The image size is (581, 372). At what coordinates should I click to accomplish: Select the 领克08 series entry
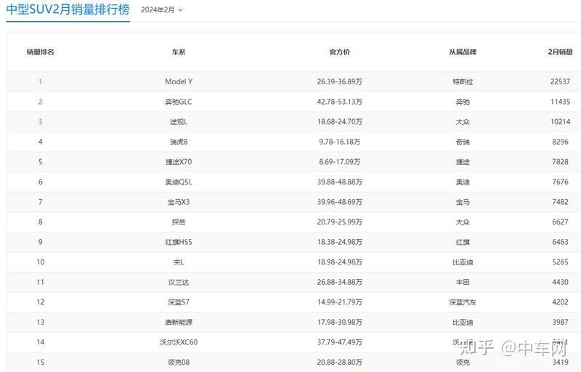coord(179,362)
